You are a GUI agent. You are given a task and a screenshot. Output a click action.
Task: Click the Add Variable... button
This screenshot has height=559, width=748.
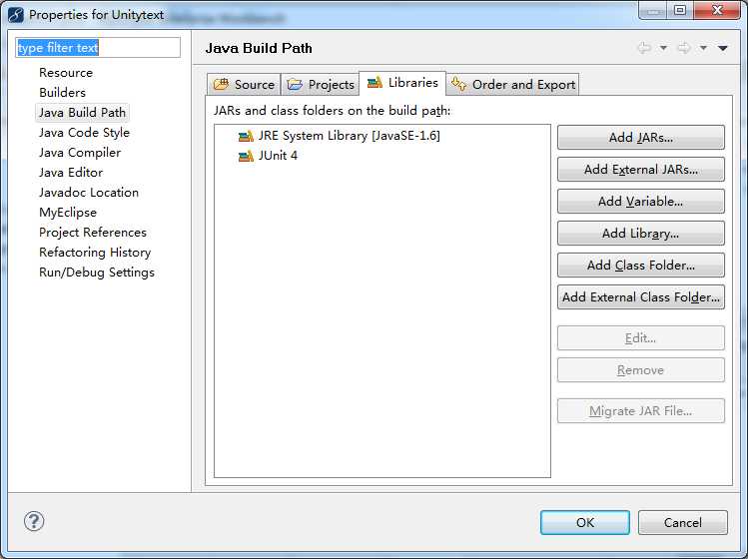[641, 202]
